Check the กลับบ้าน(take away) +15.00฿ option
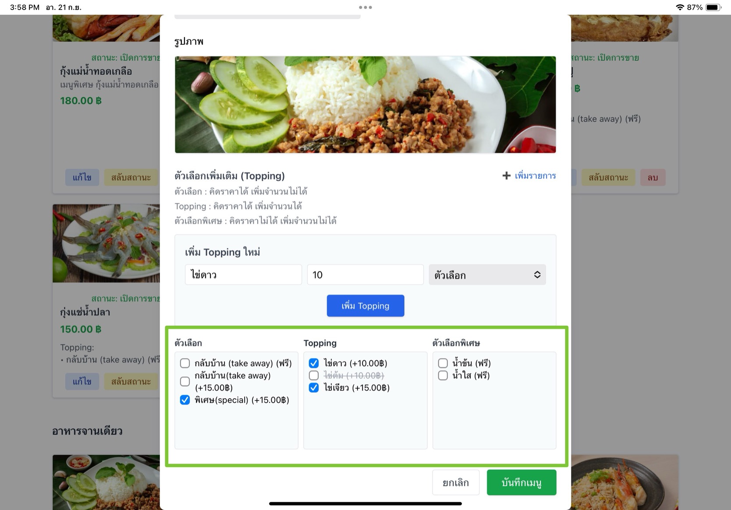Screen dimensions: 731x510 click(x=185, y=381)
